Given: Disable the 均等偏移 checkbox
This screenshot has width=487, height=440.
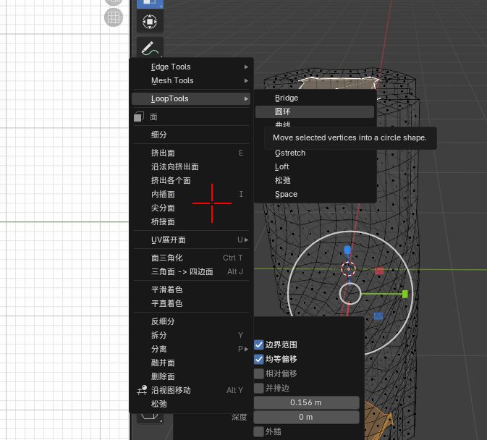Looking at the screenshot, I should click(x=259, y=359).
